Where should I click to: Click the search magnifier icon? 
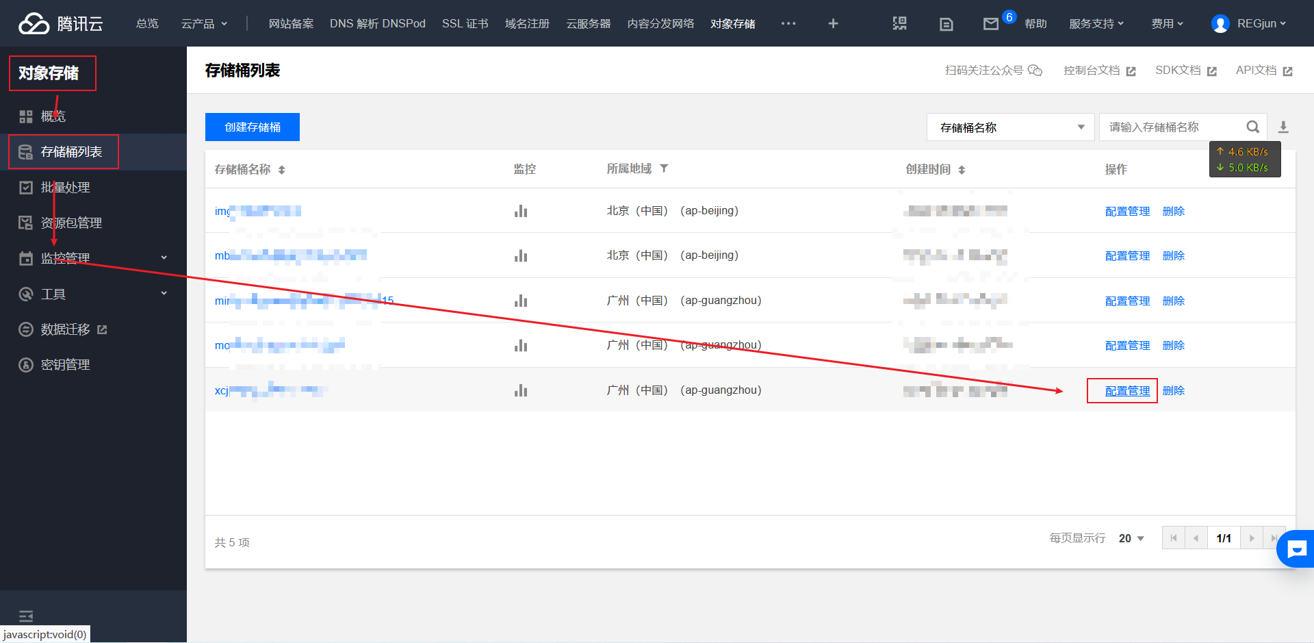pyautogui.click(x=1252, y=127)
